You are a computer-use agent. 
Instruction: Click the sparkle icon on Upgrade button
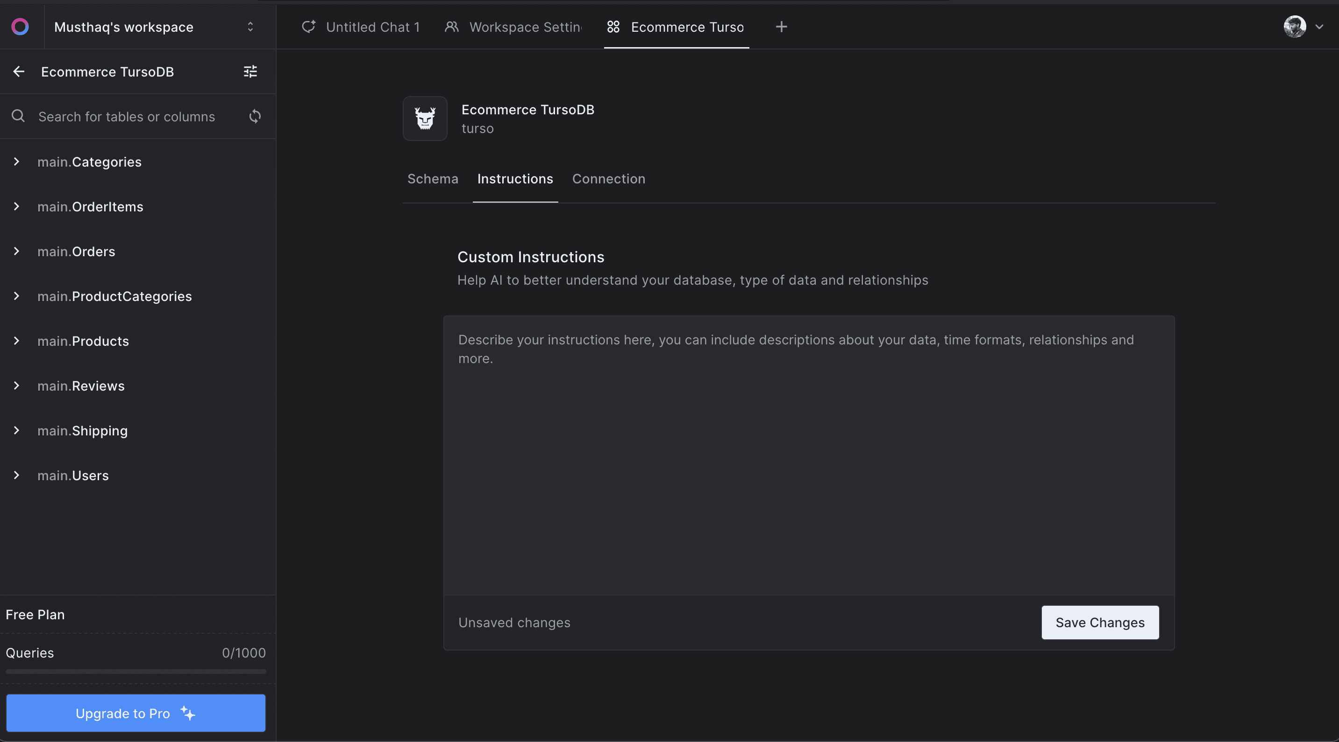click(188, 713)
